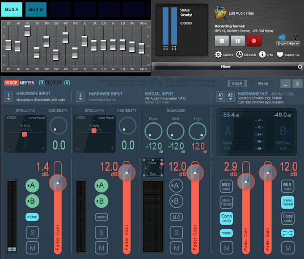The image size is (304, 259).
Task: Click the music note icon above Show / Hide
Action: tap(295, 37)
